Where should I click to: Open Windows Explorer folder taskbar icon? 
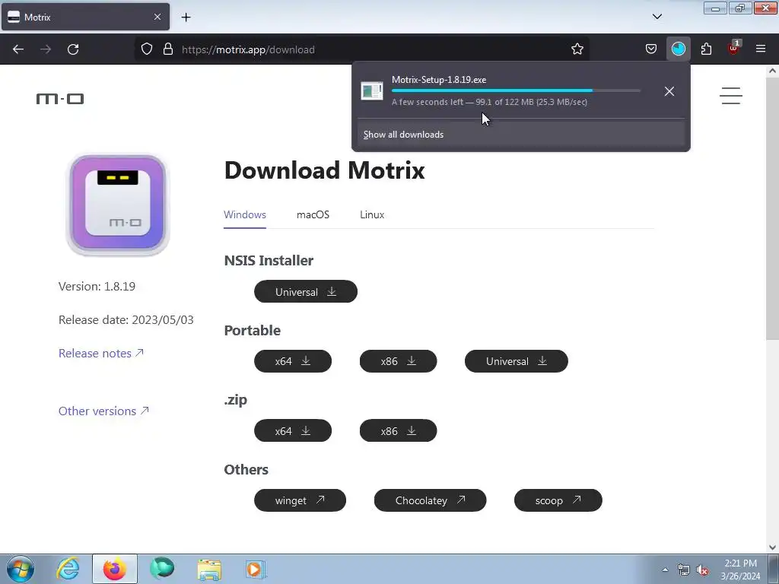click(x=209, y=569)
